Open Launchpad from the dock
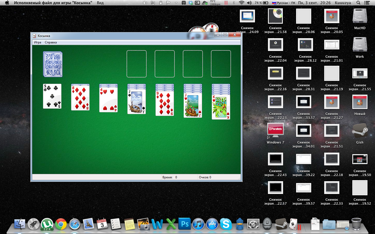Screen dimensions: 375x234 tap(34, 224)
